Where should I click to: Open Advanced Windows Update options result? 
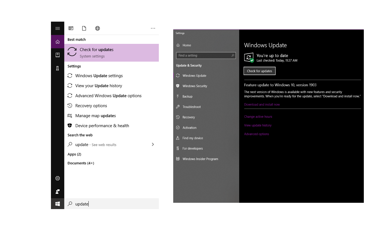pos(111,96)
